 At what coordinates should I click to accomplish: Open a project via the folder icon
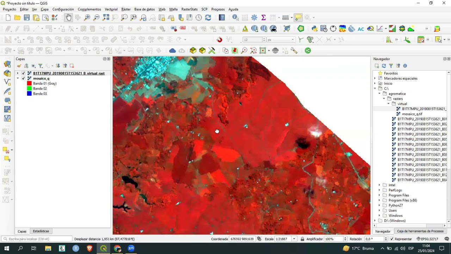(17, 18)
